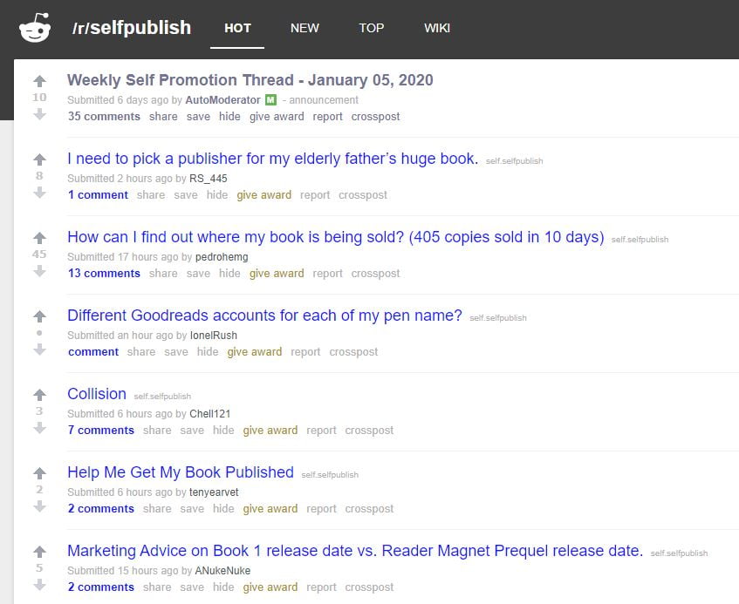Downvote the elderly father's huge book post

point(39,192)
